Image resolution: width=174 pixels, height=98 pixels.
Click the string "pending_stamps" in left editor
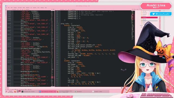[x=28, y=47]
